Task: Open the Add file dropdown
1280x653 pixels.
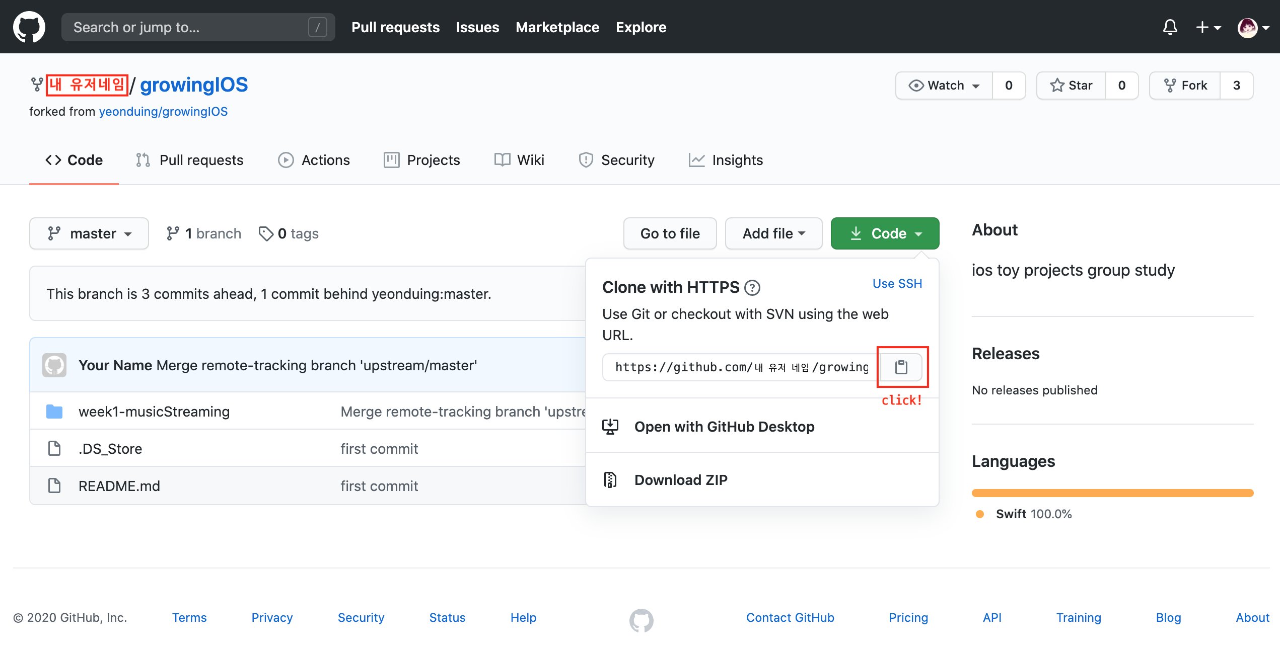Action: click(773, 233)
